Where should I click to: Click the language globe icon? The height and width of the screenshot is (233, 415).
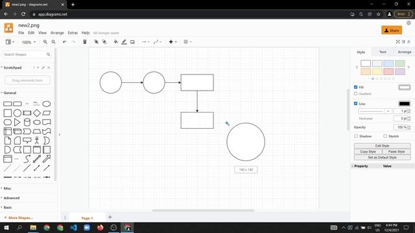click(x=409, y=23)
